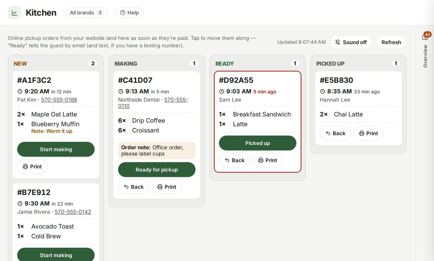Open the All brands filter
The height and width of the screenshot is (261, 434).
coord(87,13)
